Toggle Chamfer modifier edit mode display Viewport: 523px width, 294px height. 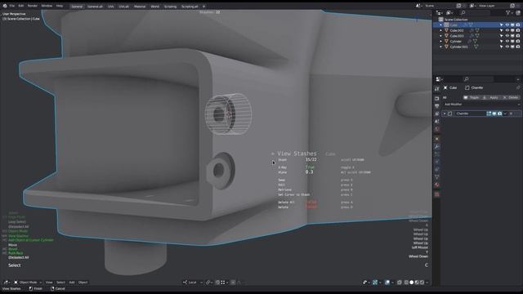[489, 114]
